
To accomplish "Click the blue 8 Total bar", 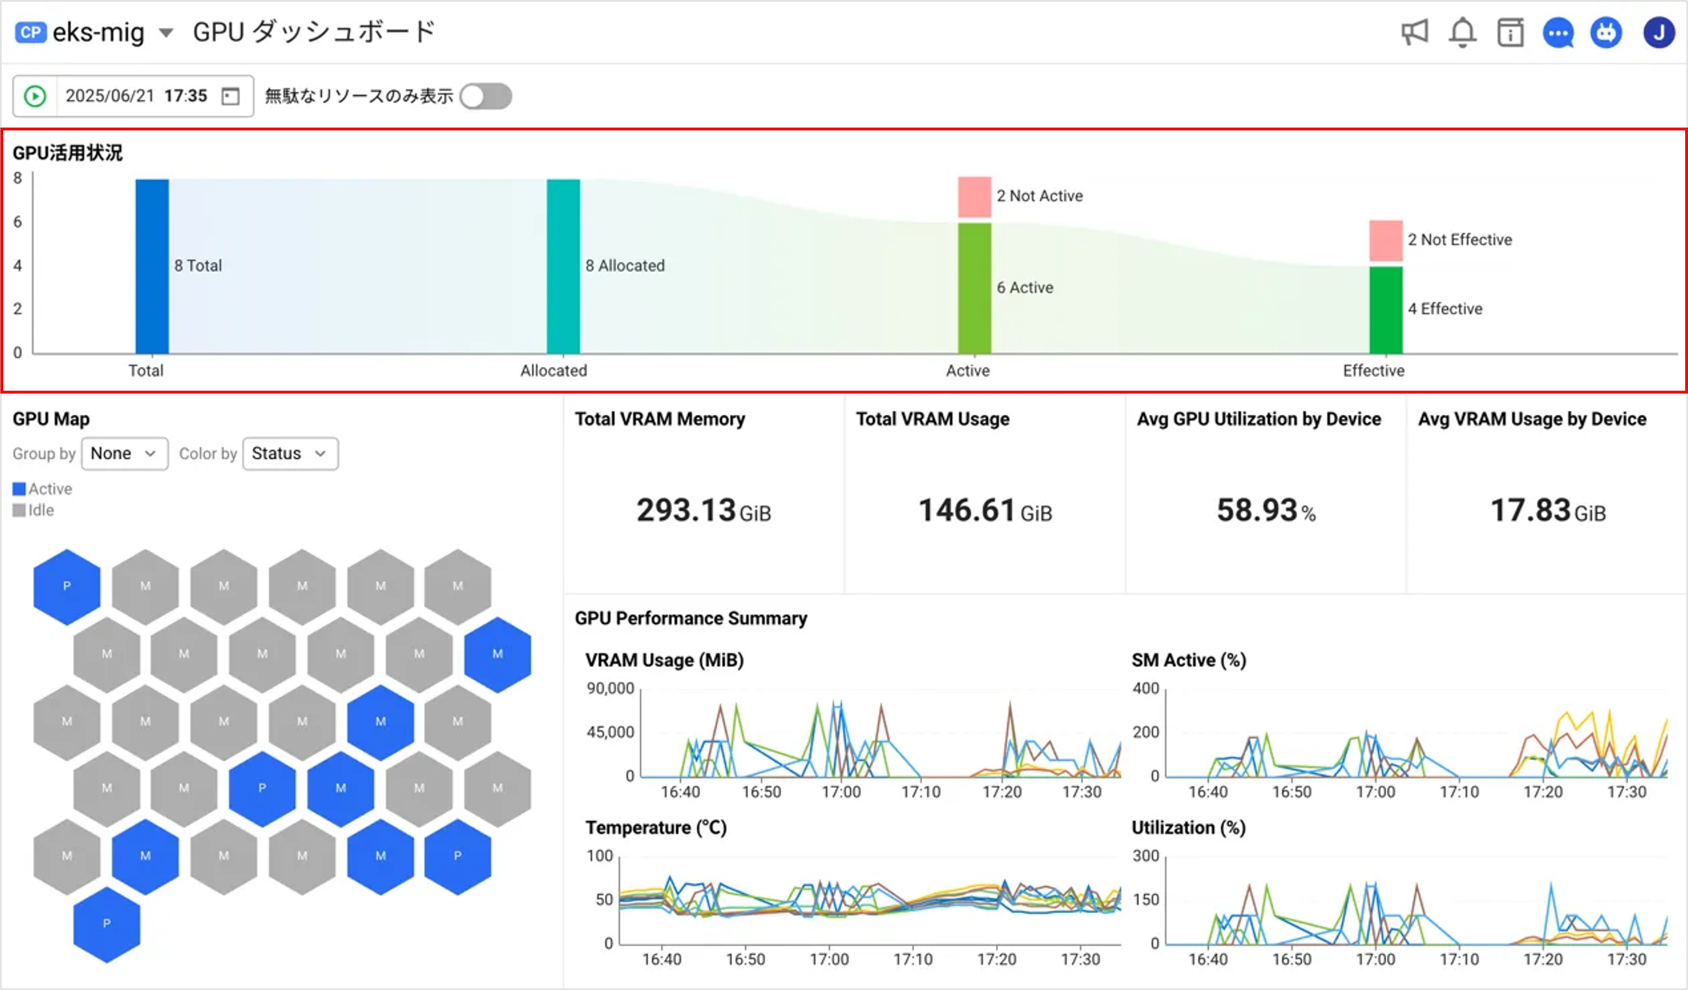I will (x=152, y=266).
